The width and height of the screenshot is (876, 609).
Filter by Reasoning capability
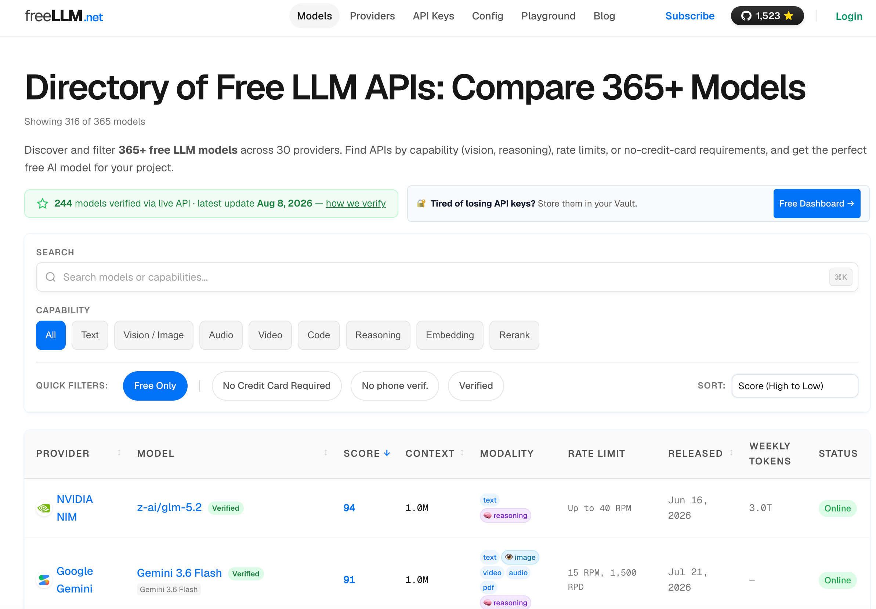point(378,335)
